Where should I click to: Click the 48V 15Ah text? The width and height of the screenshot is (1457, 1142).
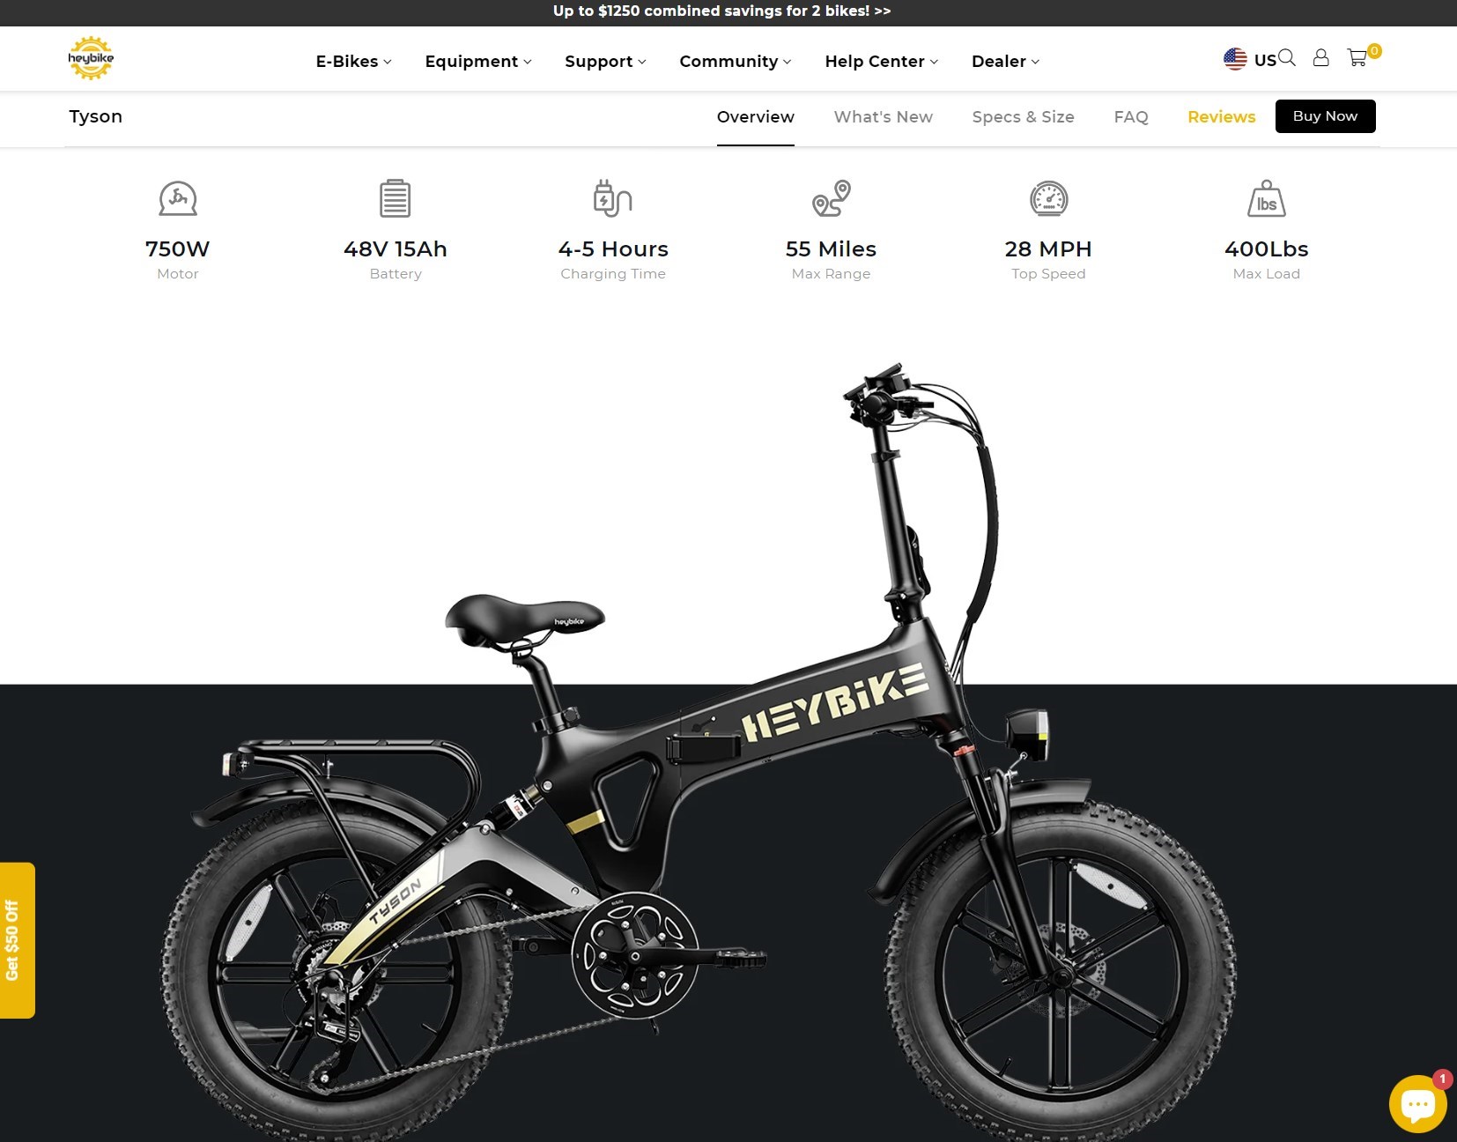click(x=396, y=249)
